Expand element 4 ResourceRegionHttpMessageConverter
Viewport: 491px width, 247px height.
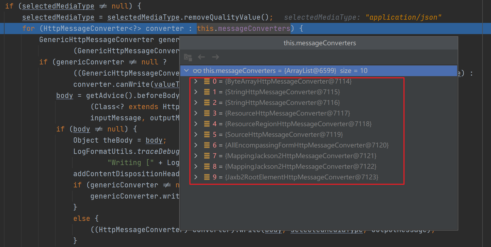(x=196, y=124)
